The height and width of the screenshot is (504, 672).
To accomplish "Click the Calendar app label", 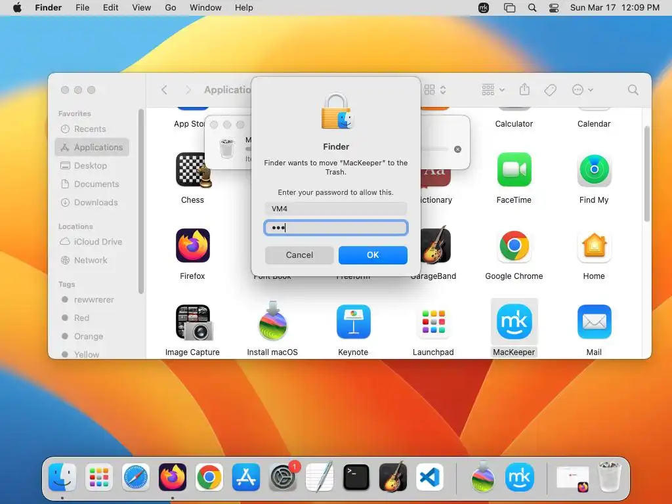I will click(594, 124).
